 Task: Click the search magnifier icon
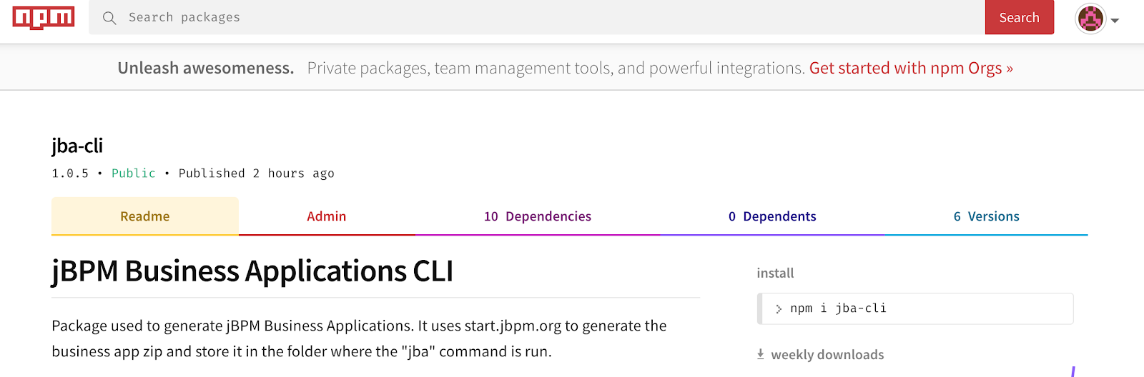coord(109,18)
